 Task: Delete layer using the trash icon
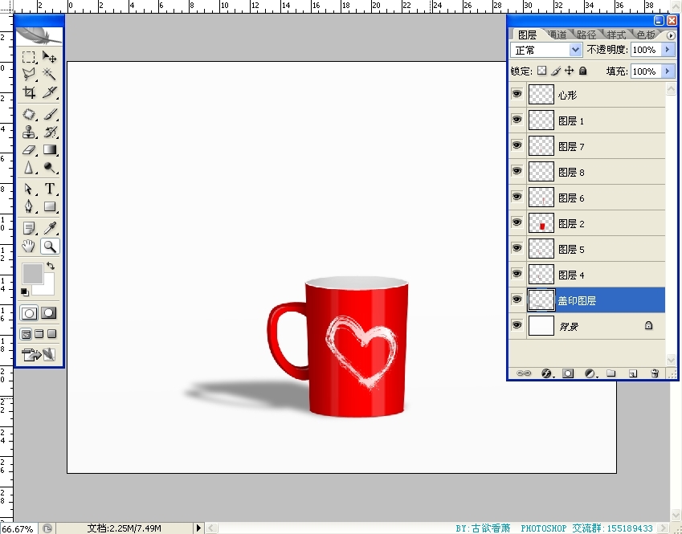[655, 373]
